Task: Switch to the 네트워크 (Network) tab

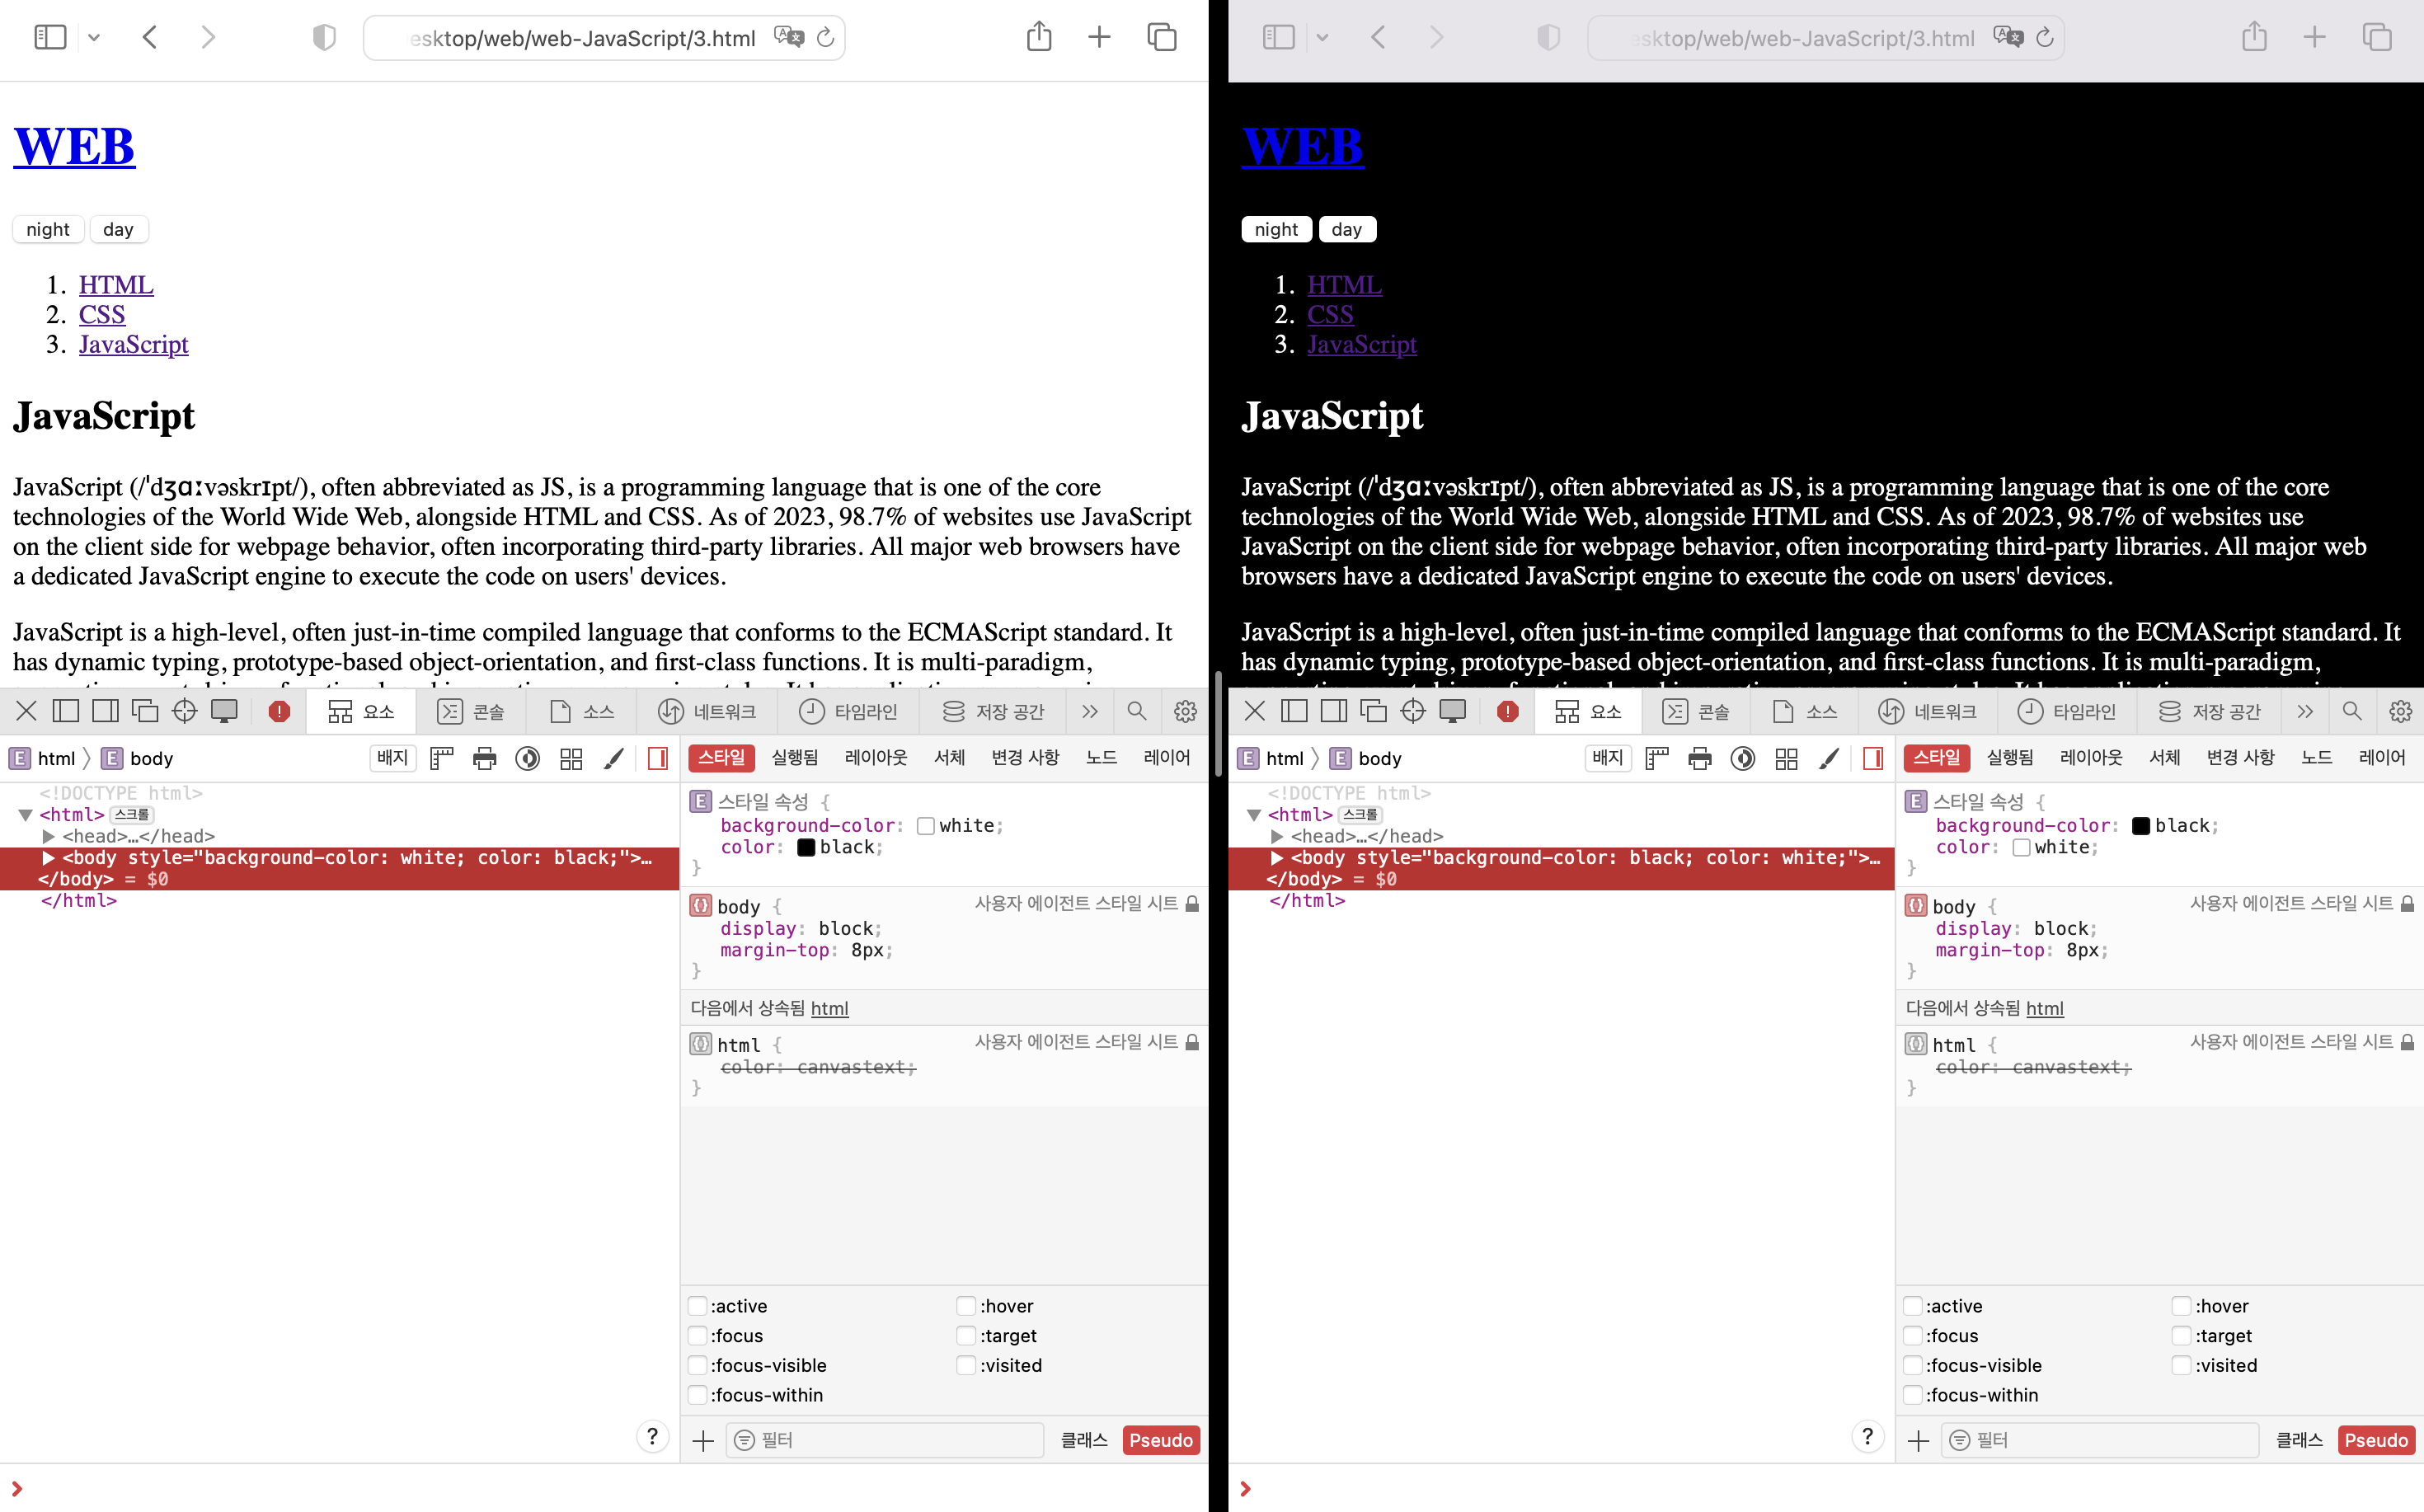Action: [707, 711]
